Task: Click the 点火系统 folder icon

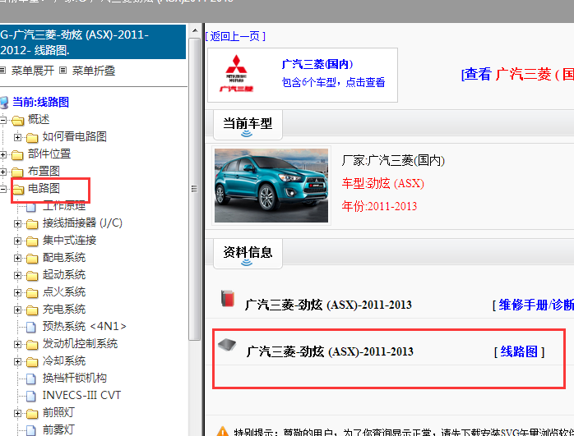Action: click(x=32, y=292)
